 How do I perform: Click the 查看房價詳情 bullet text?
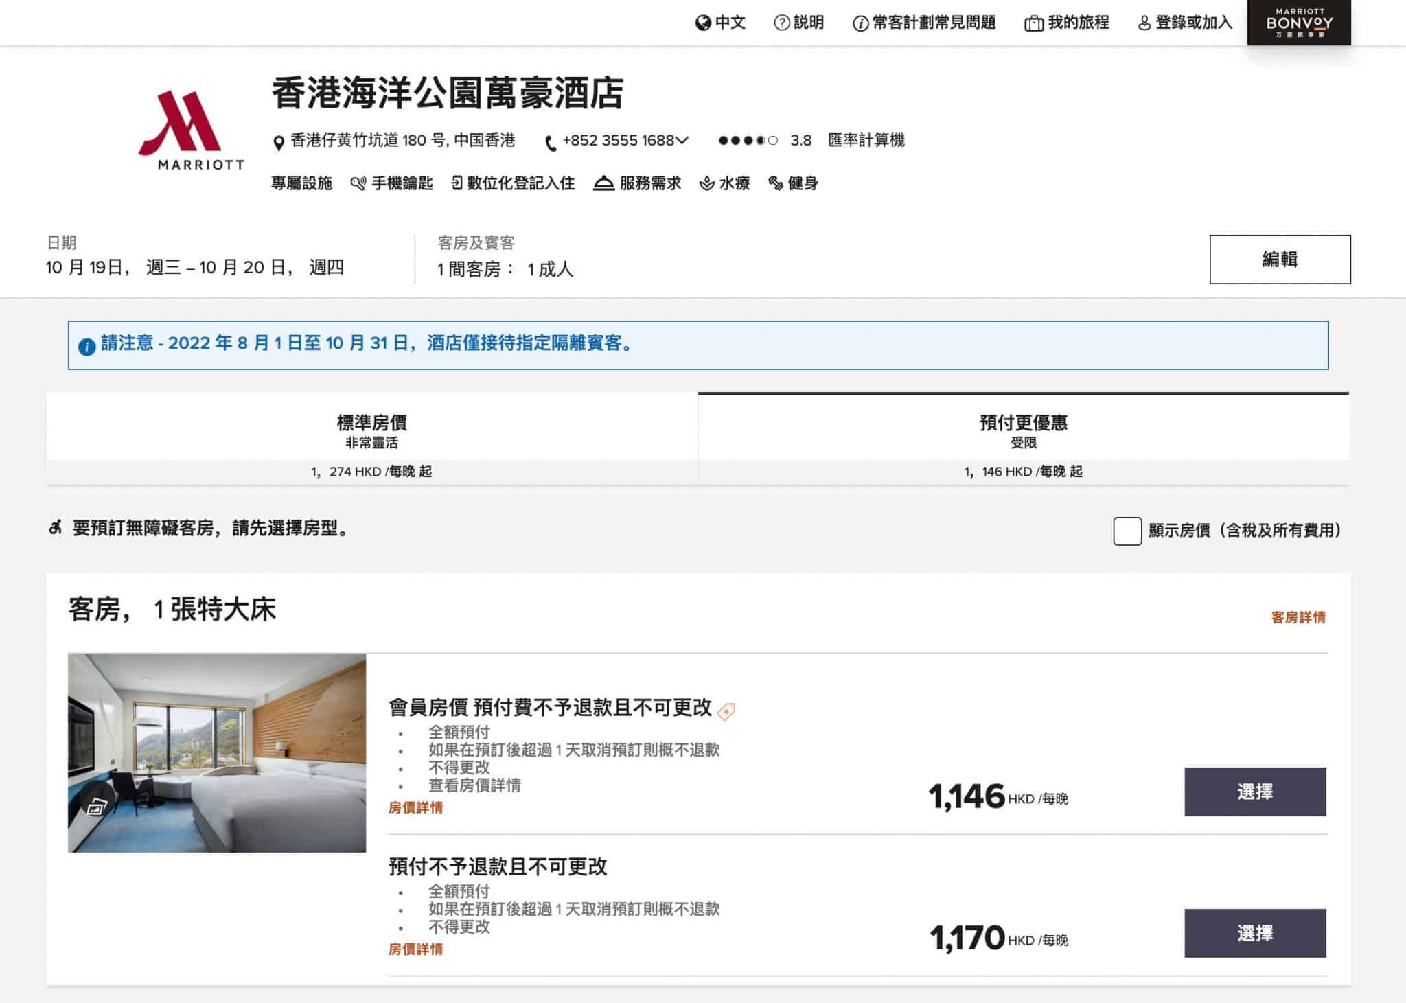(474, 785)
